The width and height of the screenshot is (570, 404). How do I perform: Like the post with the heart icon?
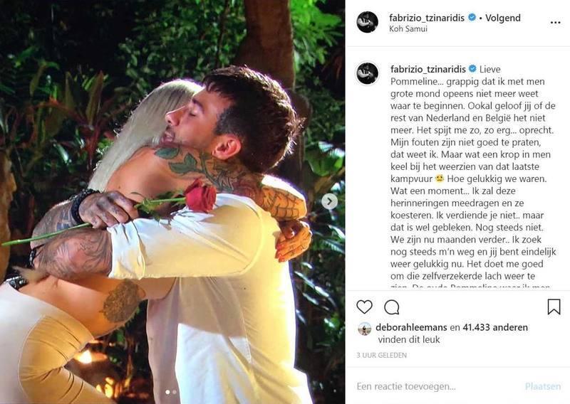(x=364, y=307)
